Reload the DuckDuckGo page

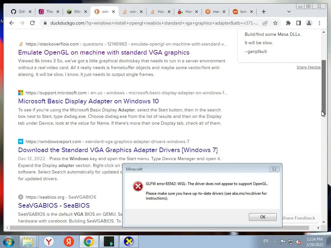(32, 23)
